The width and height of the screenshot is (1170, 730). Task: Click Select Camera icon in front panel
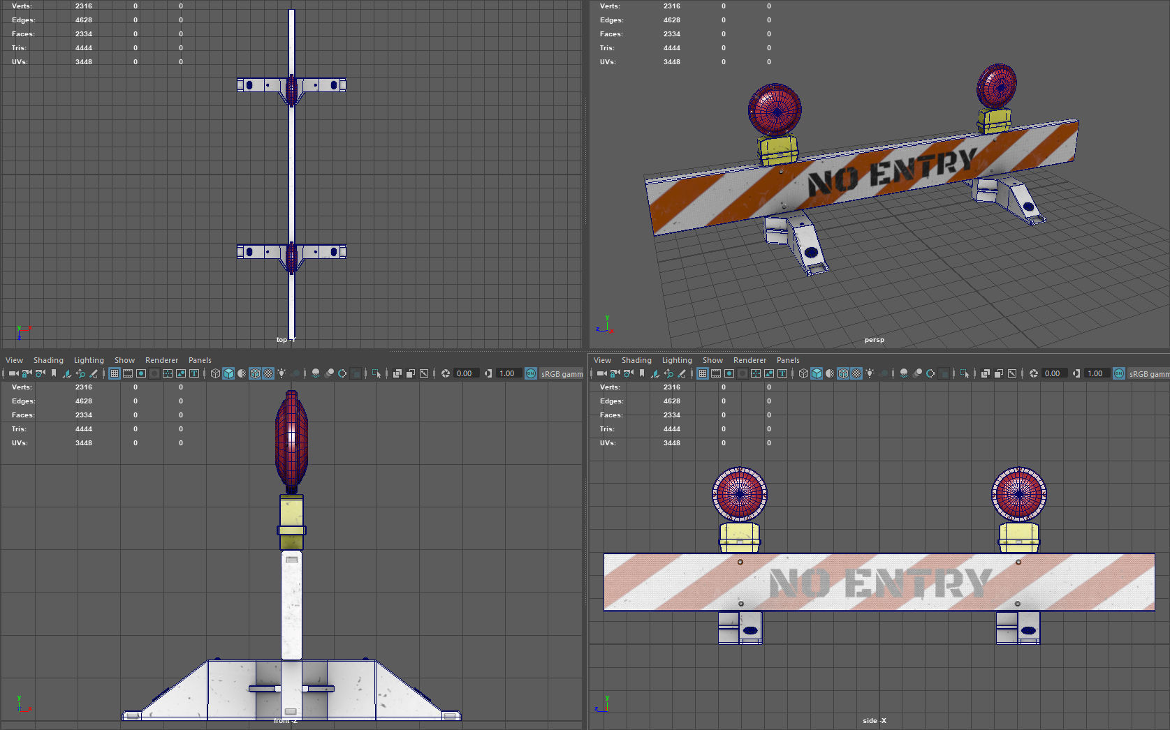13,373
